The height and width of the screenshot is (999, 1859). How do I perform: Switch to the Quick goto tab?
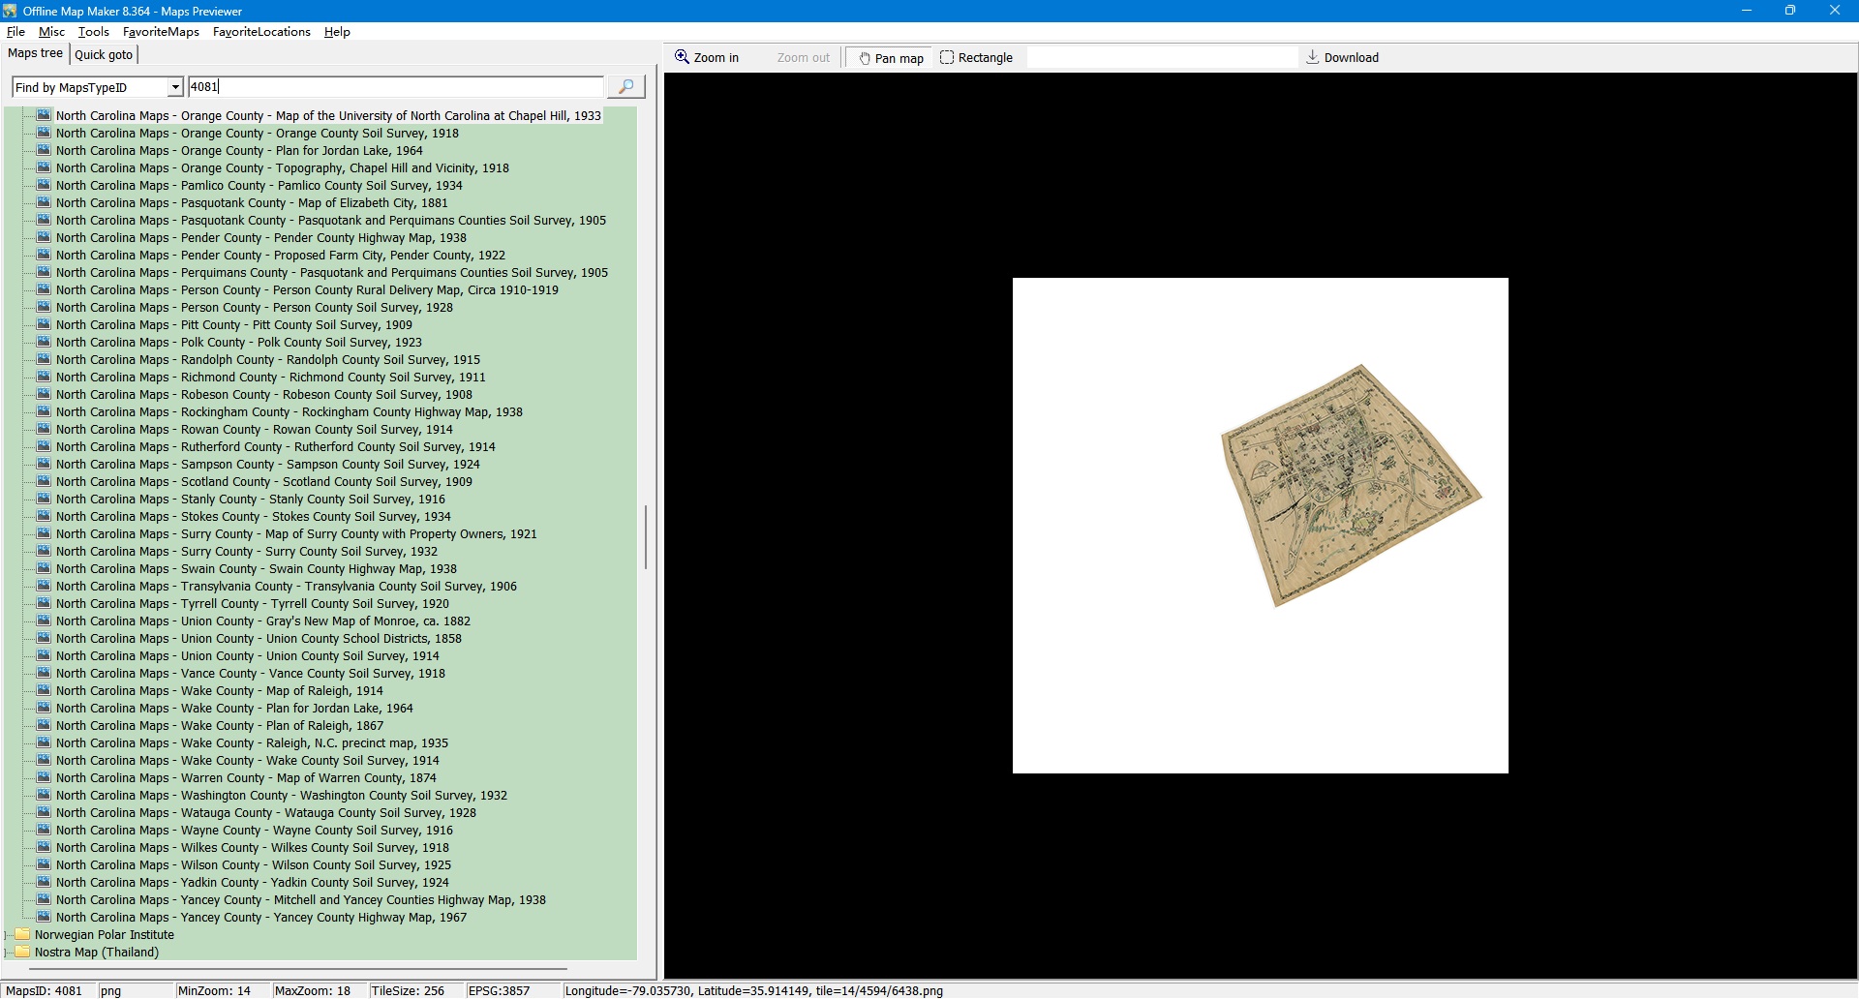[104, 55]
